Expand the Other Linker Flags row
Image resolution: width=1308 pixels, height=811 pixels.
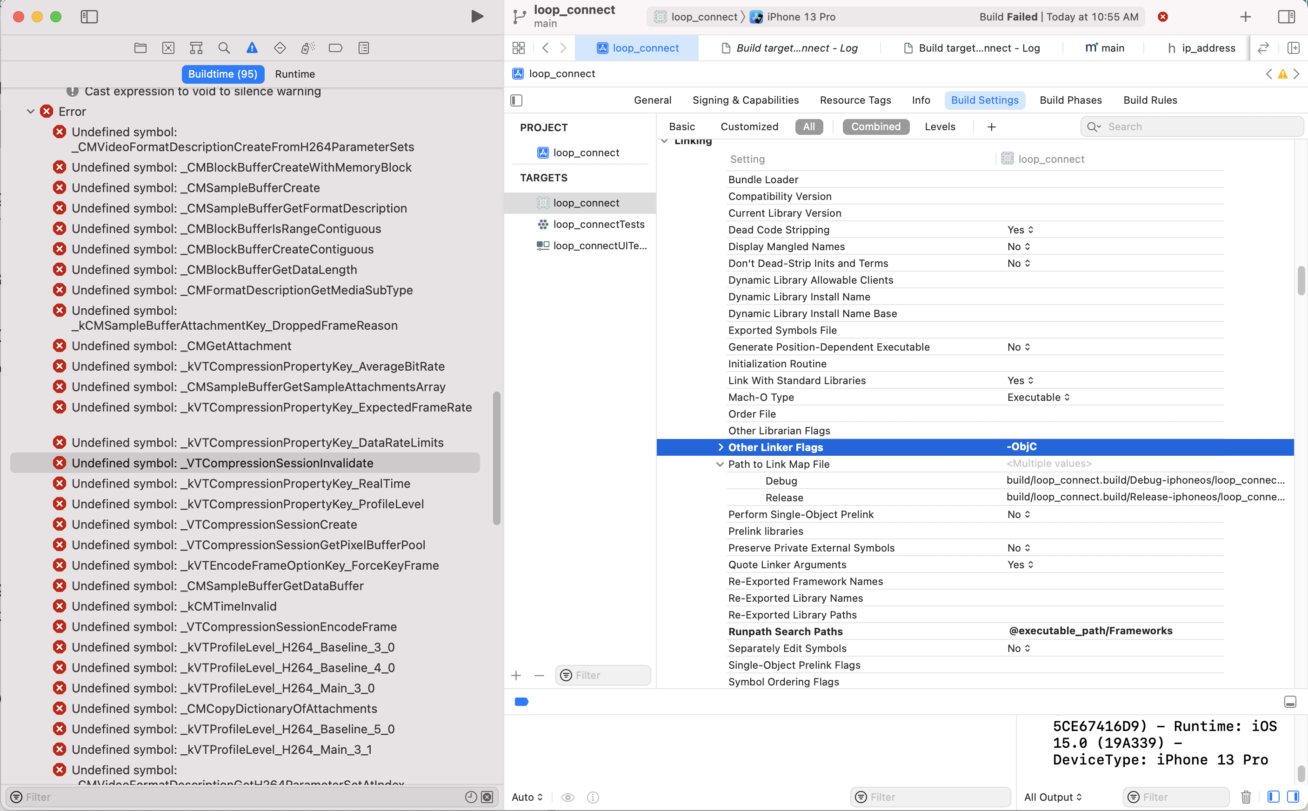719,446
